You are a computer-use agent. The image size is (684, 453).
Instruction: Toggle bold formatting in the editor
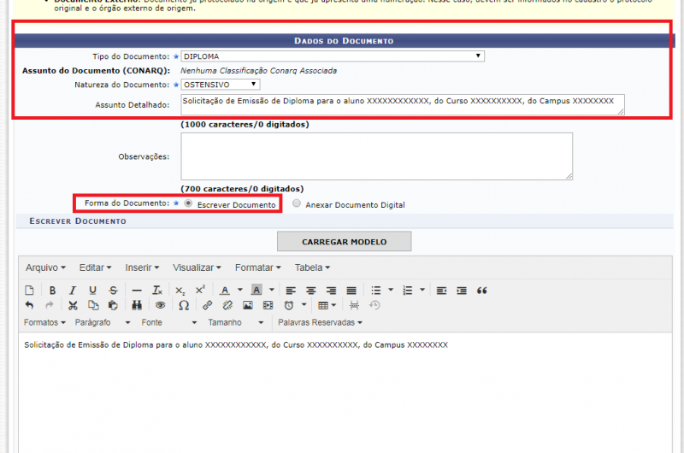click(x=52, y=291)
